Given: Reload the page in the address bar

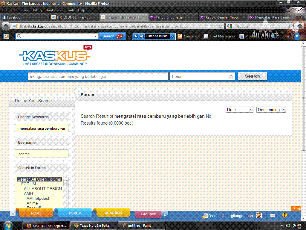Looking at the screenshot, I should pos(220,26).
